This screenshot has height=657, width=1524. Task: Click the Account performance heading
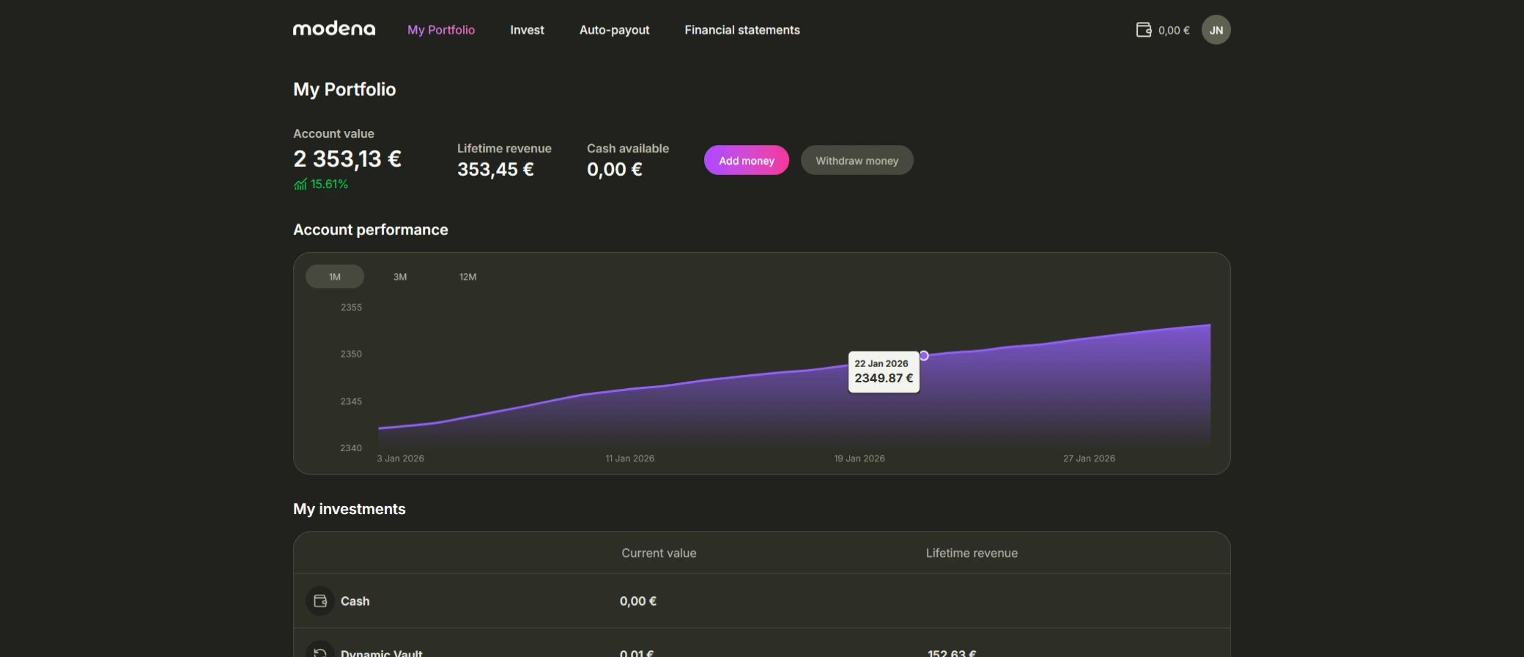(371, 229)
